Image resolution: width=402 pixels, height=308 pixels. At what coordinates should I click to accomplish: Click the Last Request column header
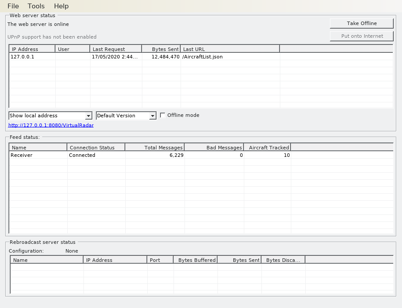pos(116,49)
